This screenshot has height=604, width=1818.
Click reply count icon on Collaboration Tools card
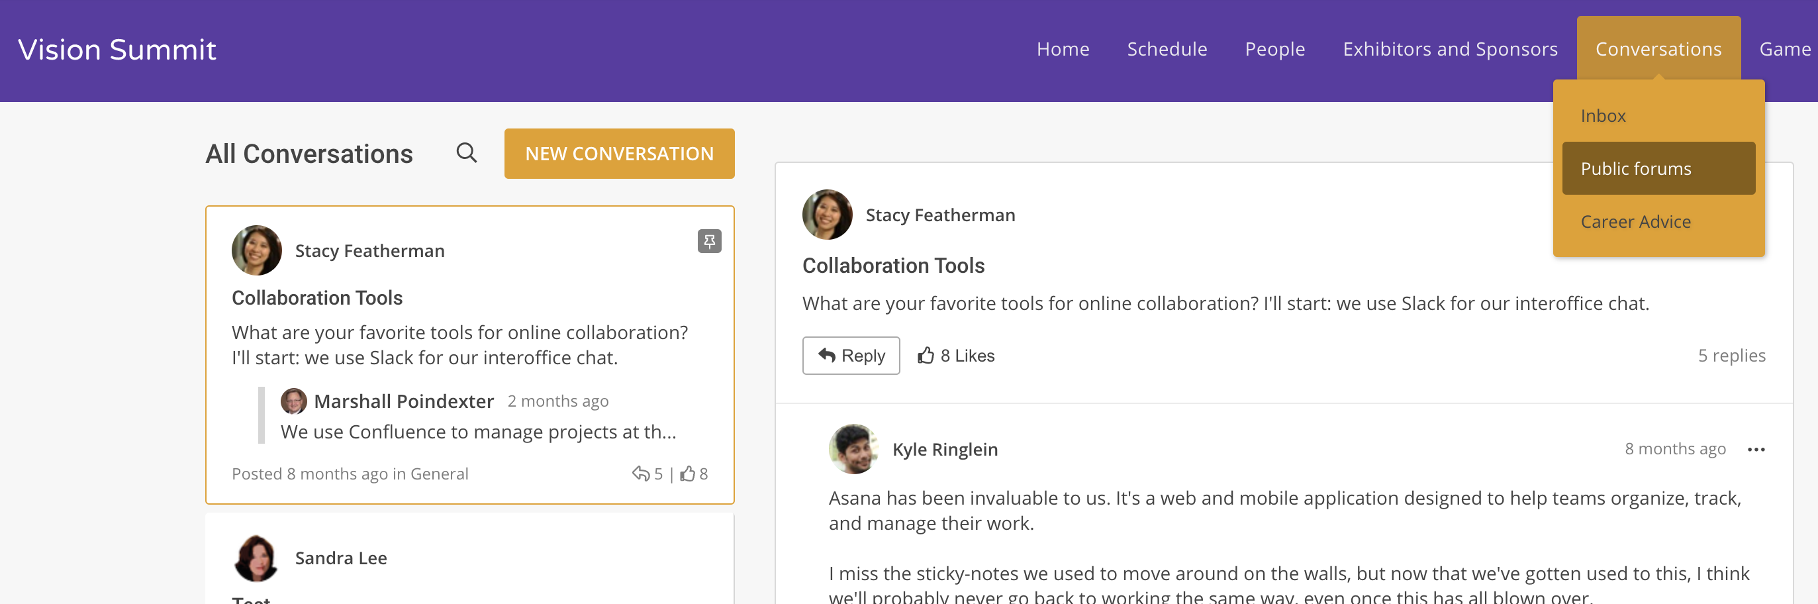click(x=641, y=474)
